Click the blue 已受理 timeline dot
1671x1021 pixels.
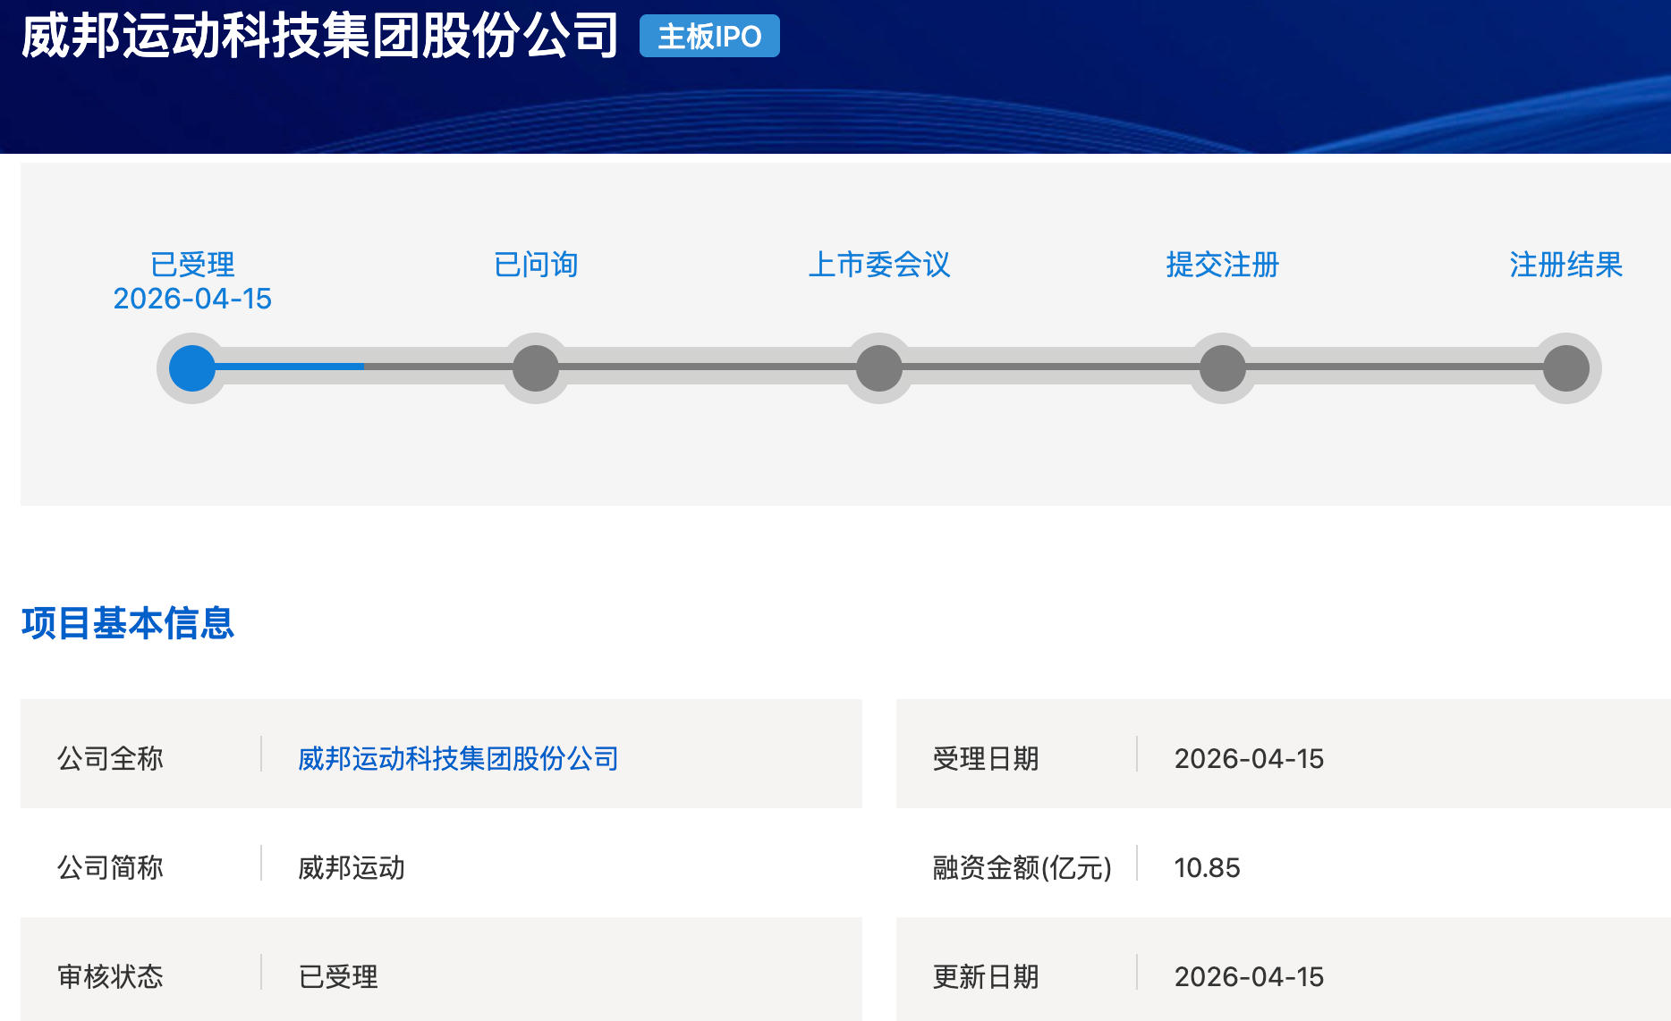tap(192, 368)
